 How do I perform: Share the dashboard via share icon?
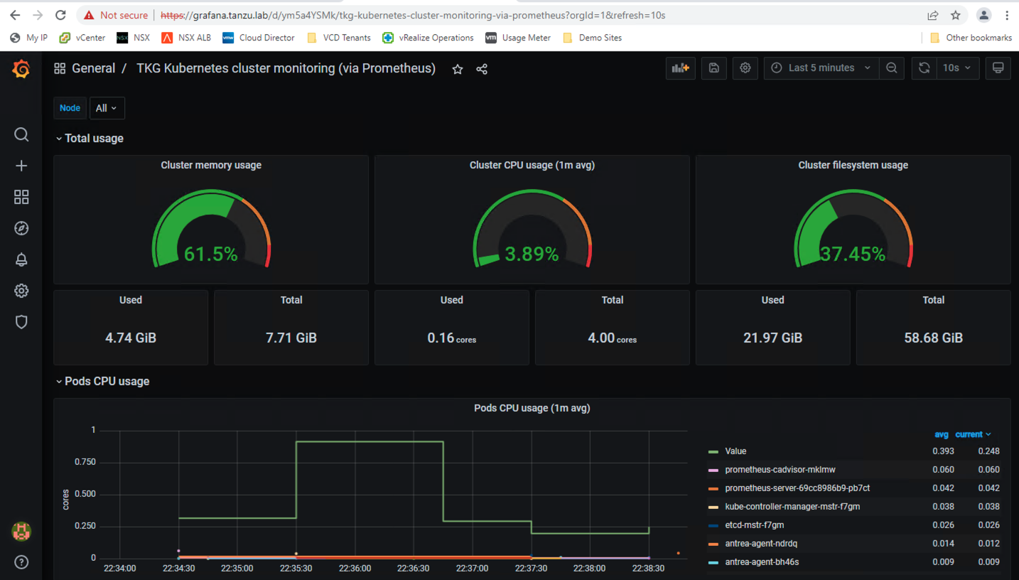(x=482, y=69)
